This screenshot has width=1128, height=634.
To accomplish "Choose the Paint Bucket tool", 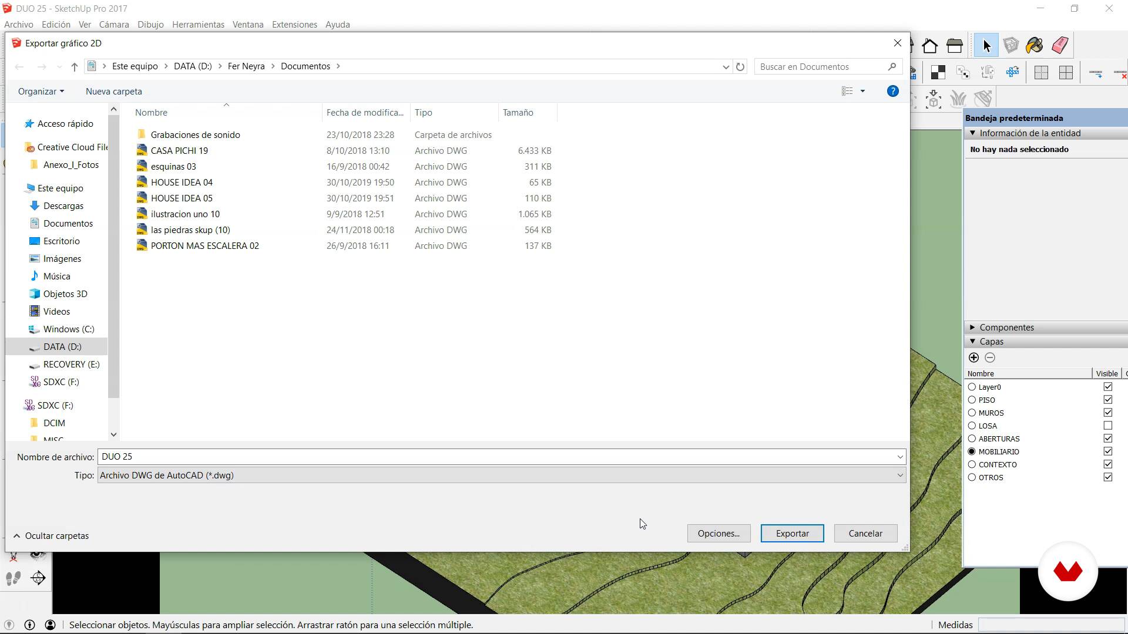I will click(1035, 45).
